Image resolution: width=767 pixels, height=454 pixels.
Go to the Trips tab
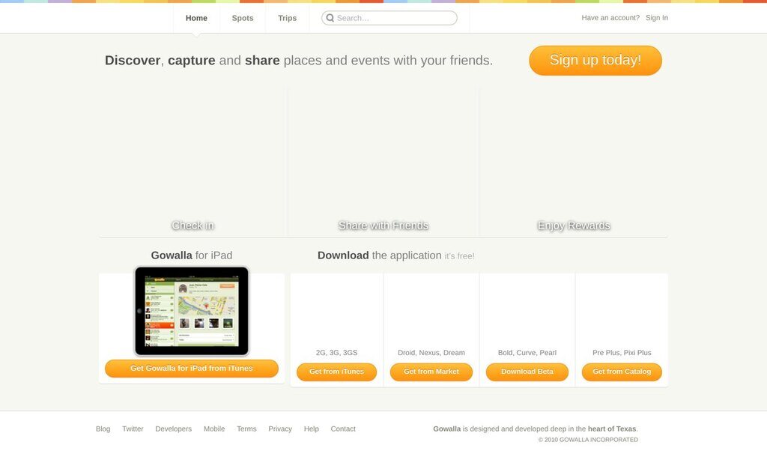pyautogui.click(x=287, y=18)
